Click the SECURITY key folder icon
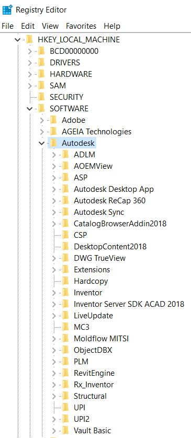Screen dimensions: 191x438 (41, 97)
